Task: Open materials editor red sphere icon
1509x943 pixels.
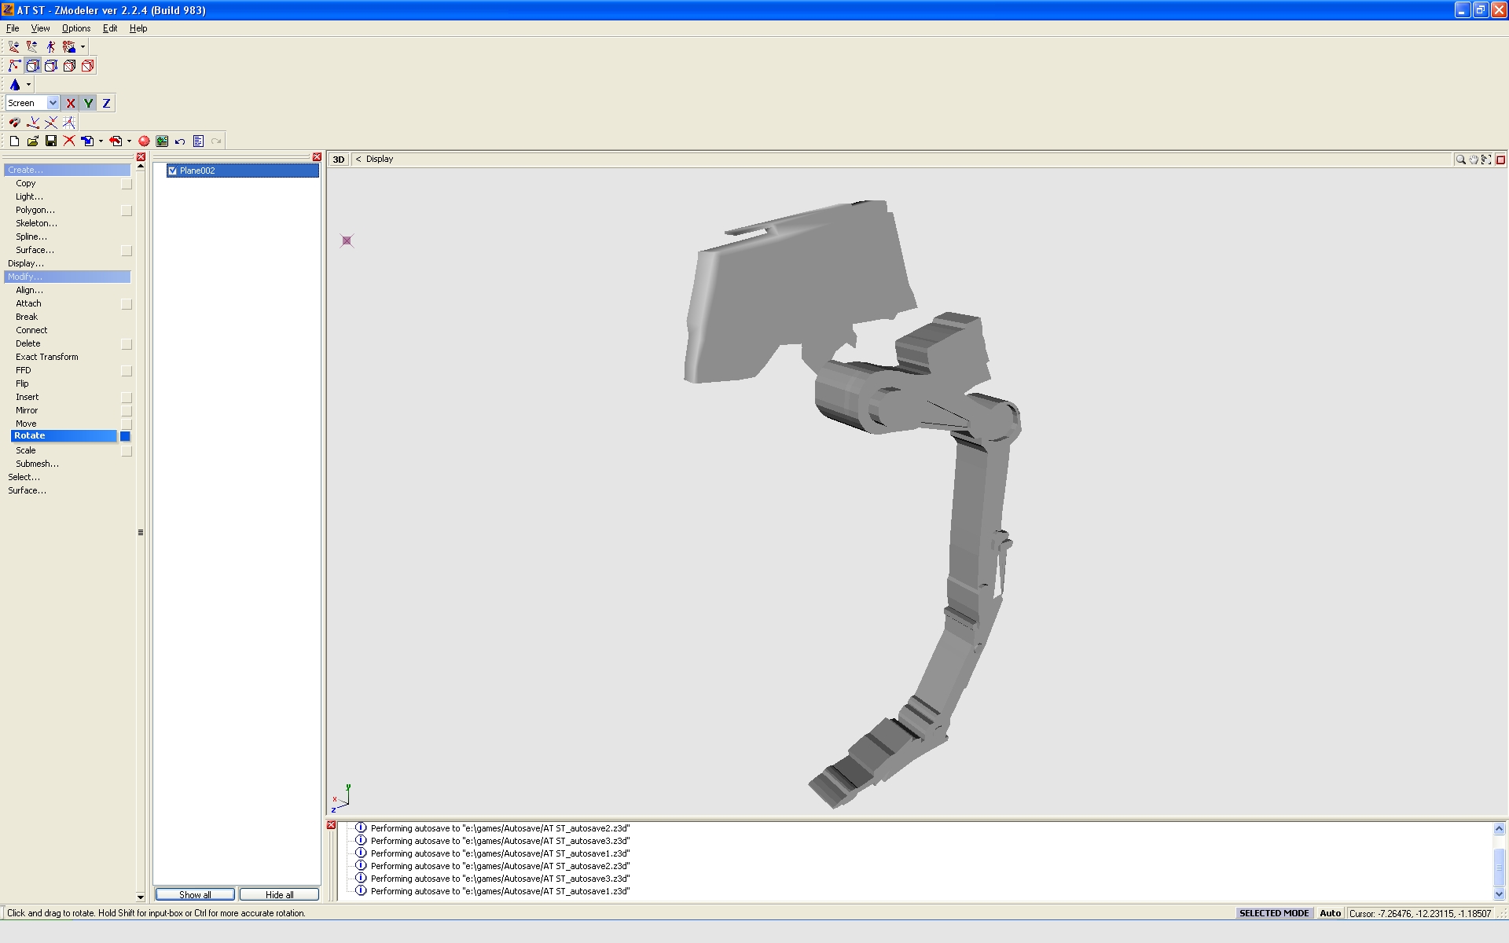Action: coord(144,141)
